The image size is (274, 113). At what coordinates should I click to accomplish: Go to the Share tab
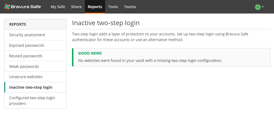[x=76, y=7]
